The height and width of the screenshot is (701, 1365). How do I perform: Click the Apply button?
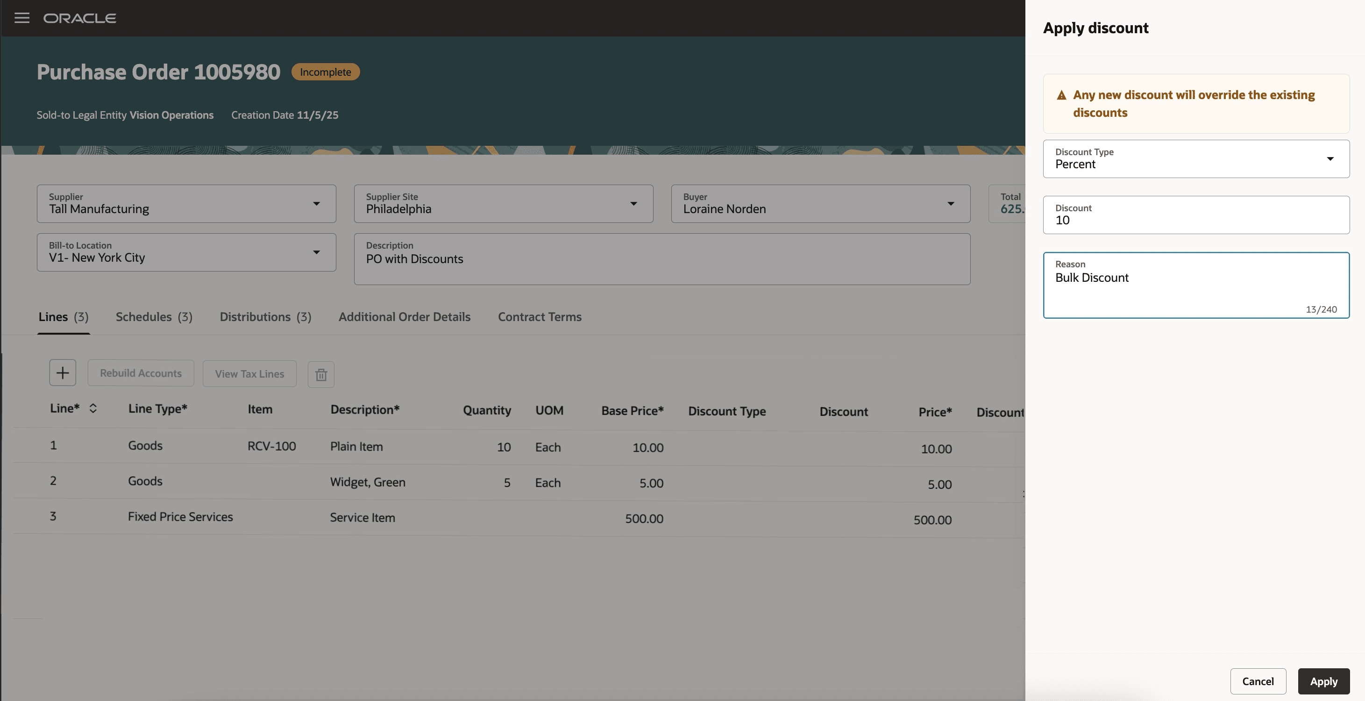pos(1323,681)
